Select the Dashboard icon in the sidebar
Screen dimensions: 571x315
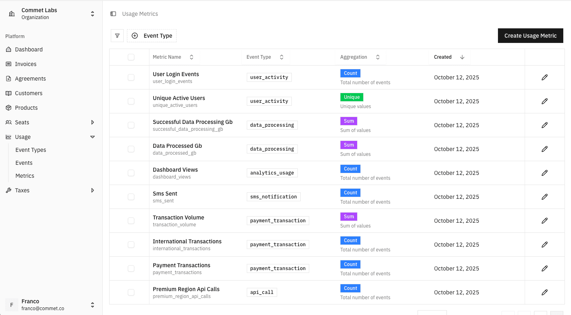(x=13, y=49)
